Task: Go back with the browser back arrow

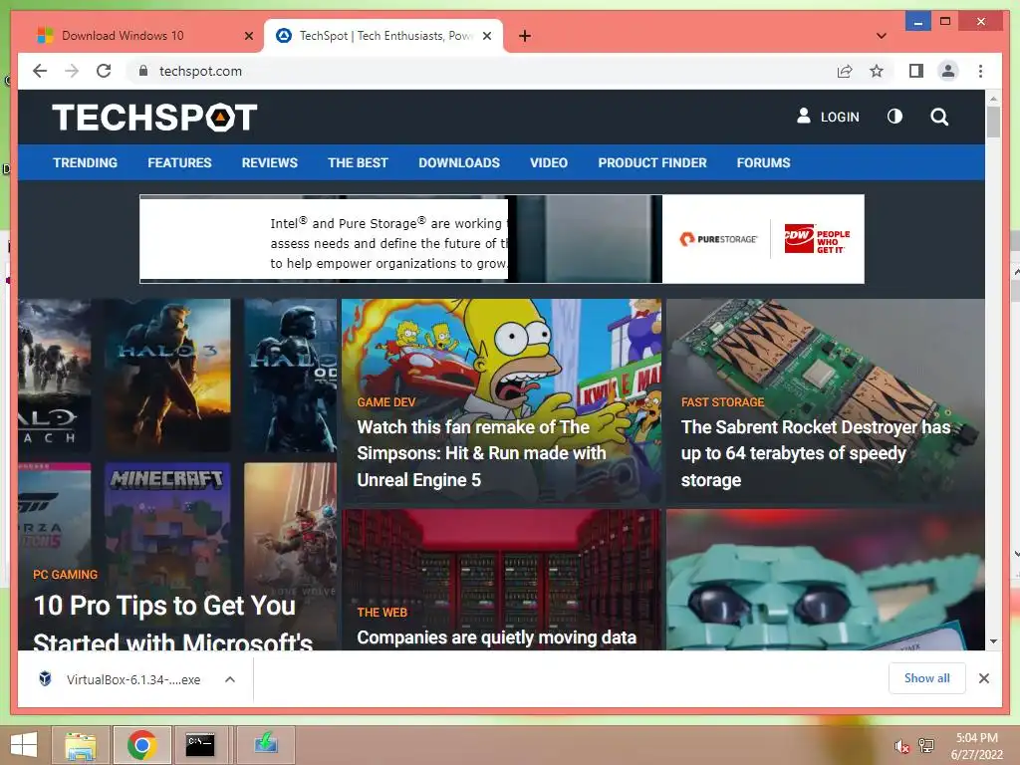Action: (x=40, y=71)
